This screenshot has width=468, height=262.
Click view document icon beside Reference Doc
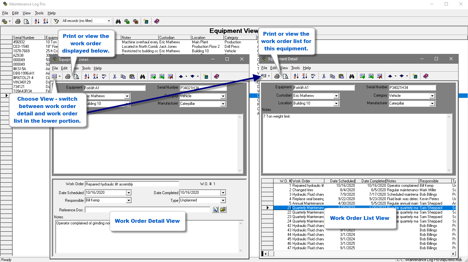[x=216, y=209]
